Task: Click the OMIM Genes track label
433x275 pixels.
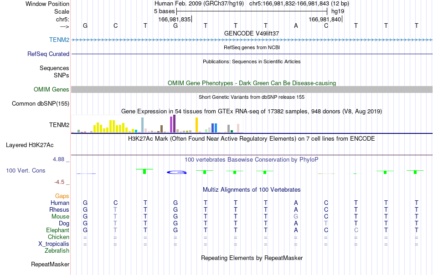Action: point(52,89)
